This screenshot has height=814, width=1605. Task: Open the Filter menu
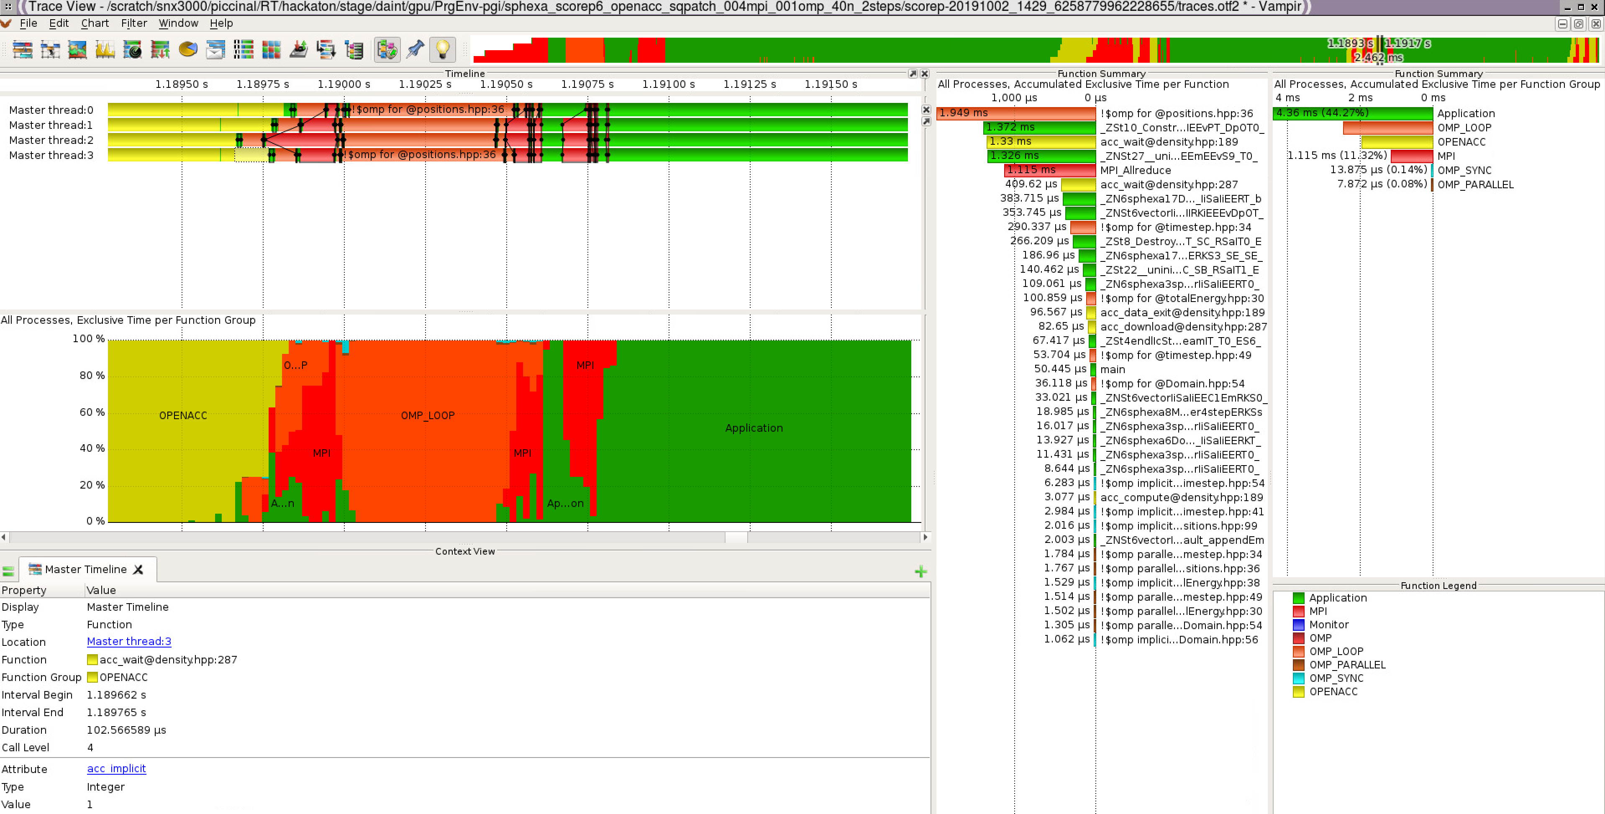pyautogui.click(x=133, y=23)
